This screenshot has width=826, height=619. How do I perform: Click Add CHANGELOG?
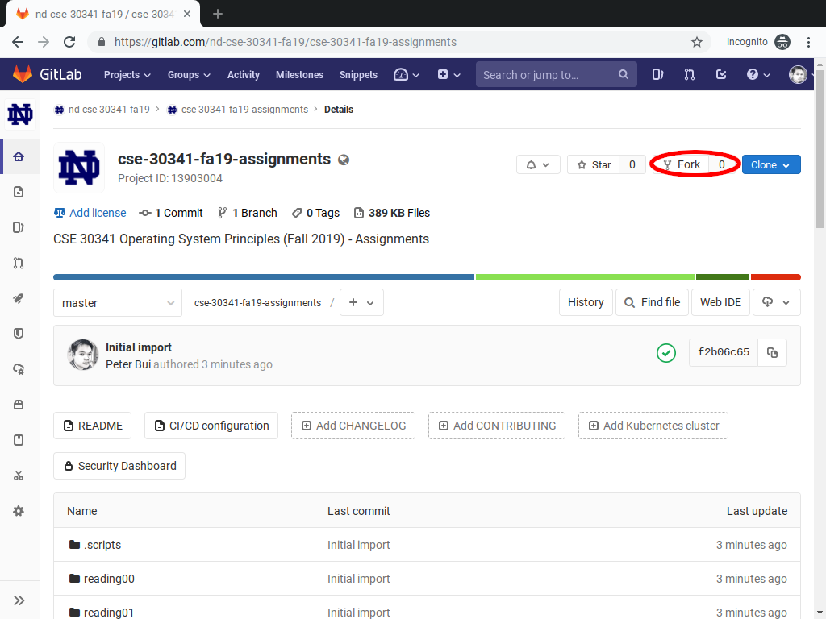pyautogui.click(x=353, y=426)
